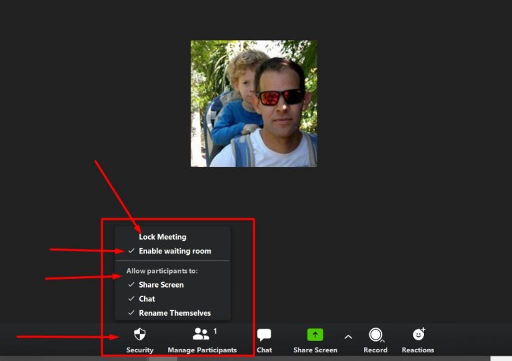Open the Chat bubble icon in toolbar
Viewport: 512px width, 361px height.
pos(264,334)
